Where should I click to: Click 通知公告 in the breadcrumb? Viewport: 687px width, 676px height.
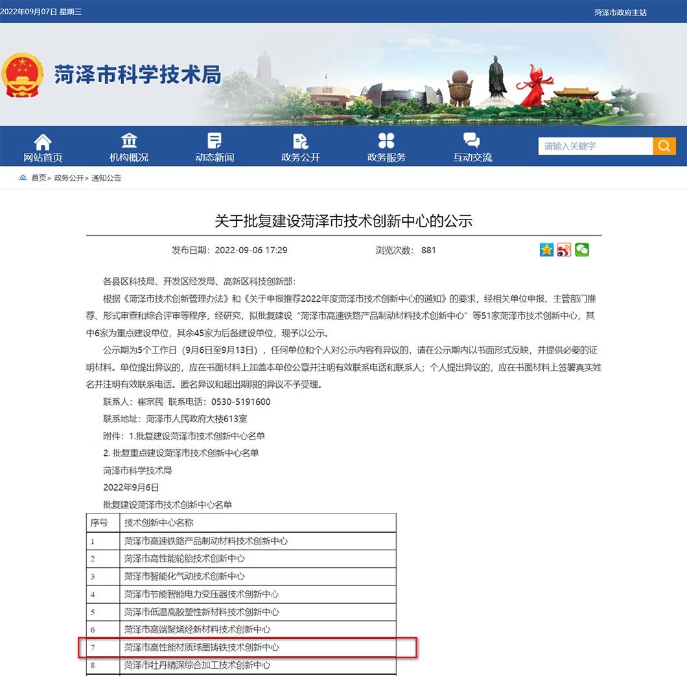106,178
